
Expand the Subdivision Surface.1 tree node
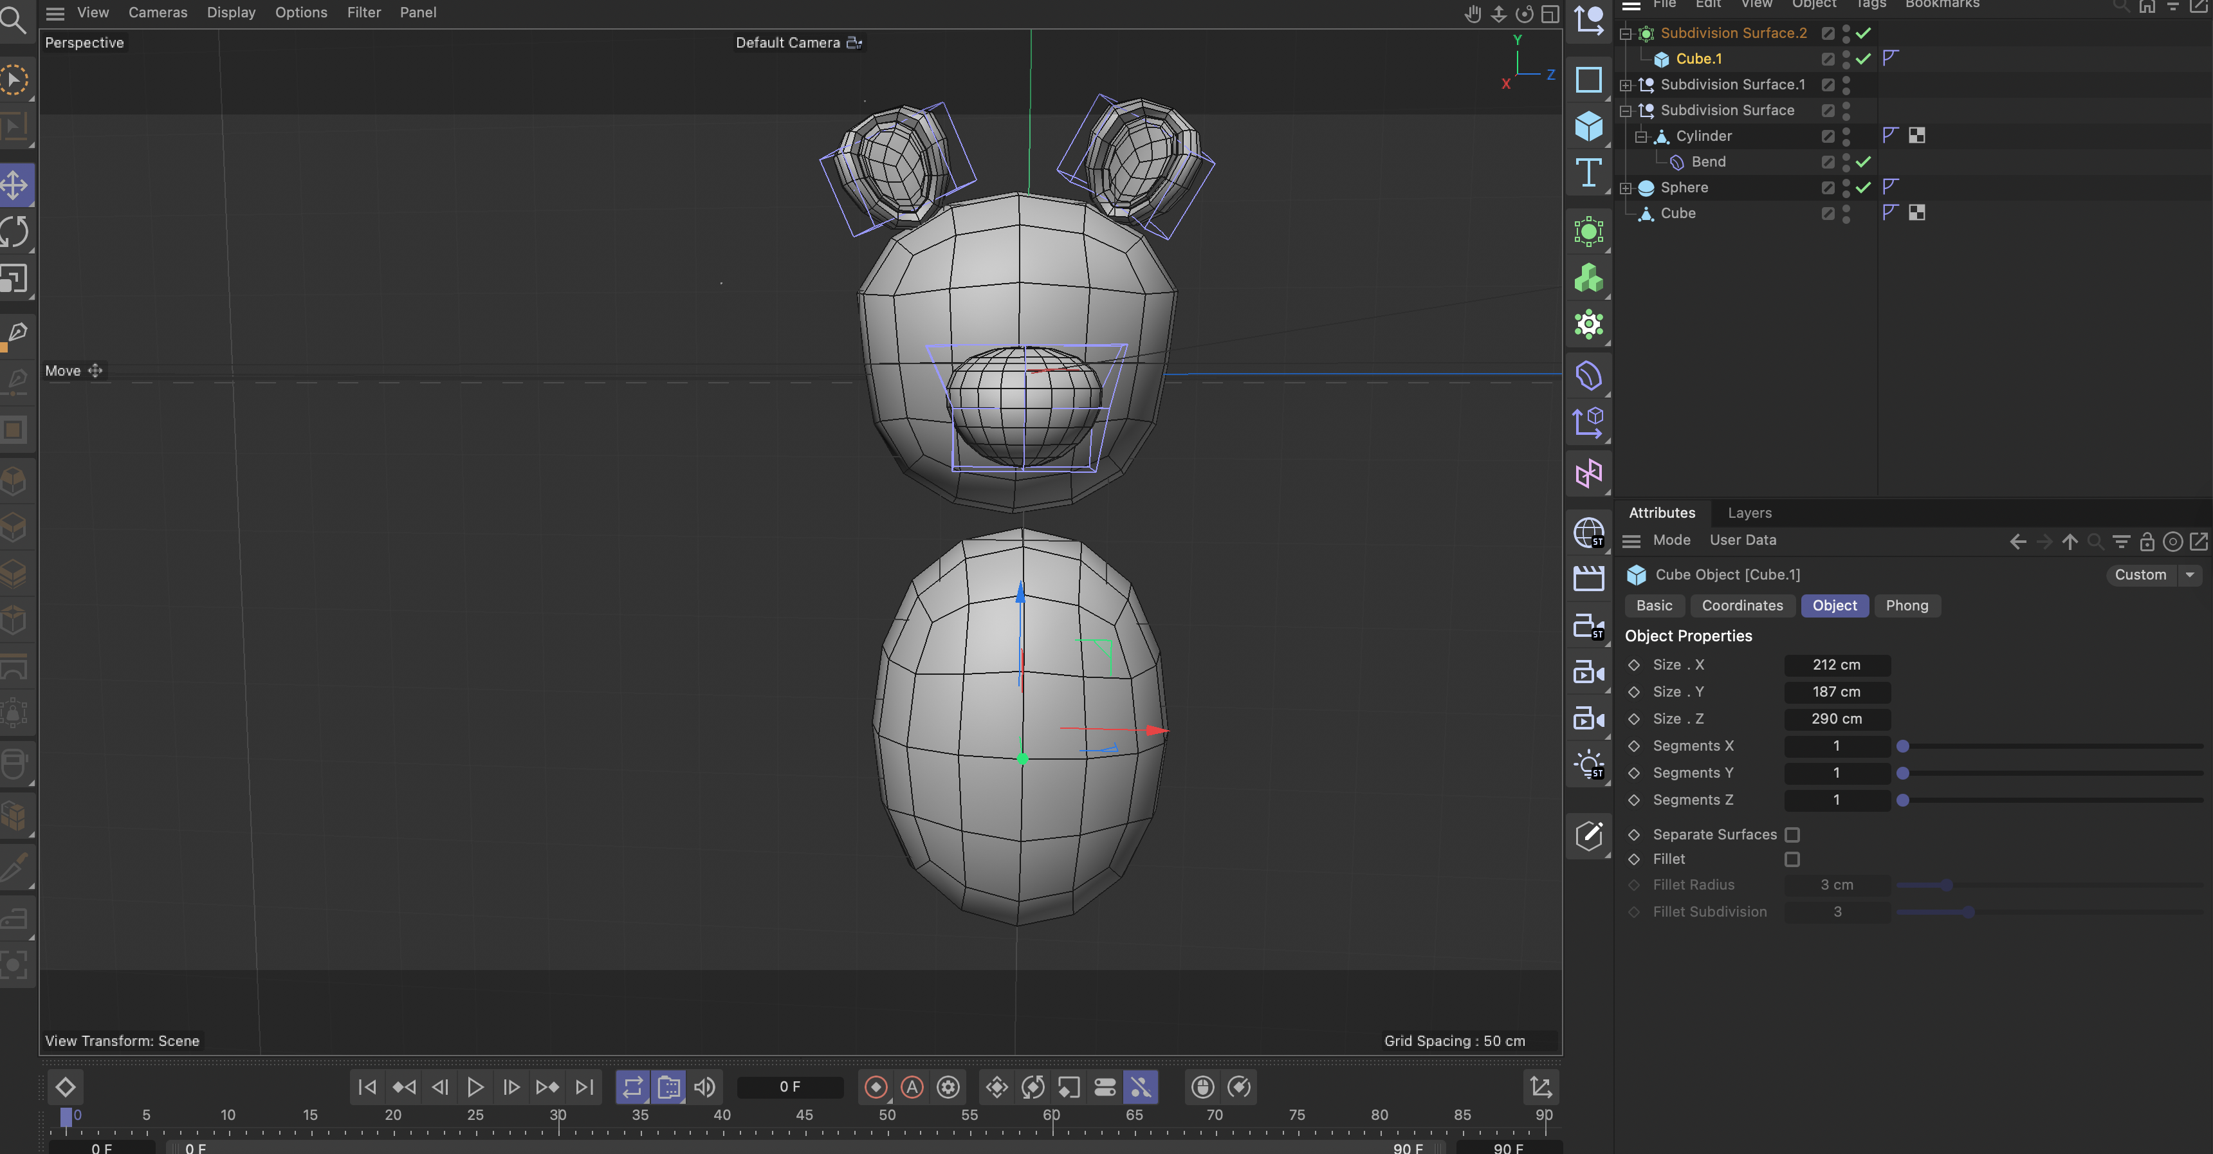tap(1626, 84)
